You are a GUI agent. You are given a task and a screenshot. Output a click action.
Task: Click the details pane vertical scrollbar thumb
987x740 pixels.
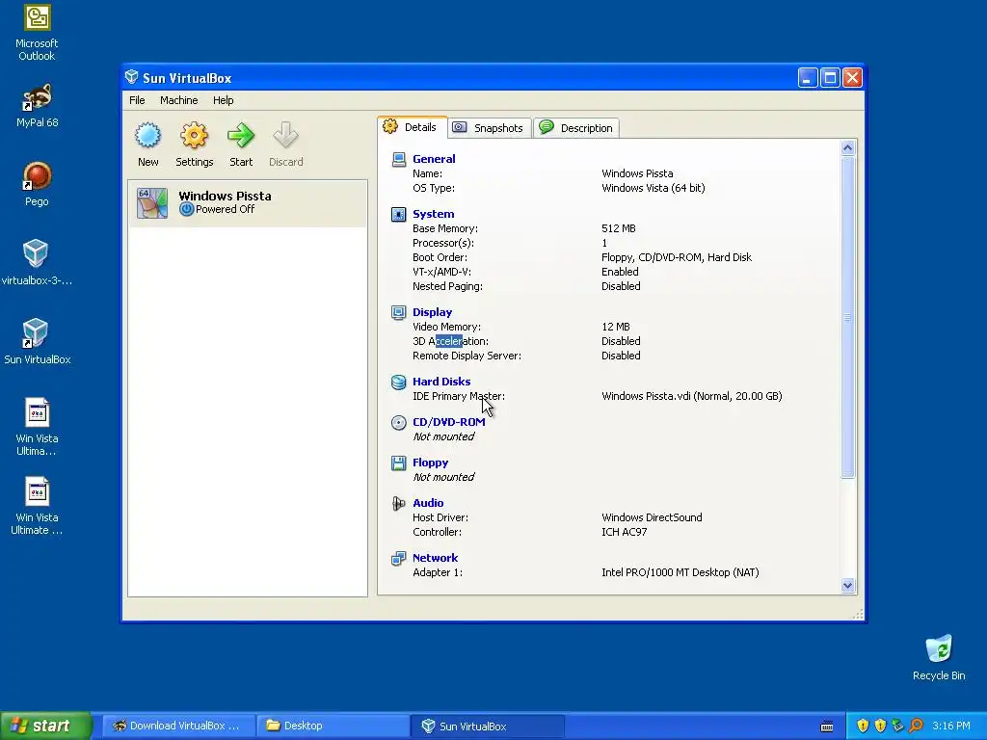pyautogui.click(x=847, y=317)
